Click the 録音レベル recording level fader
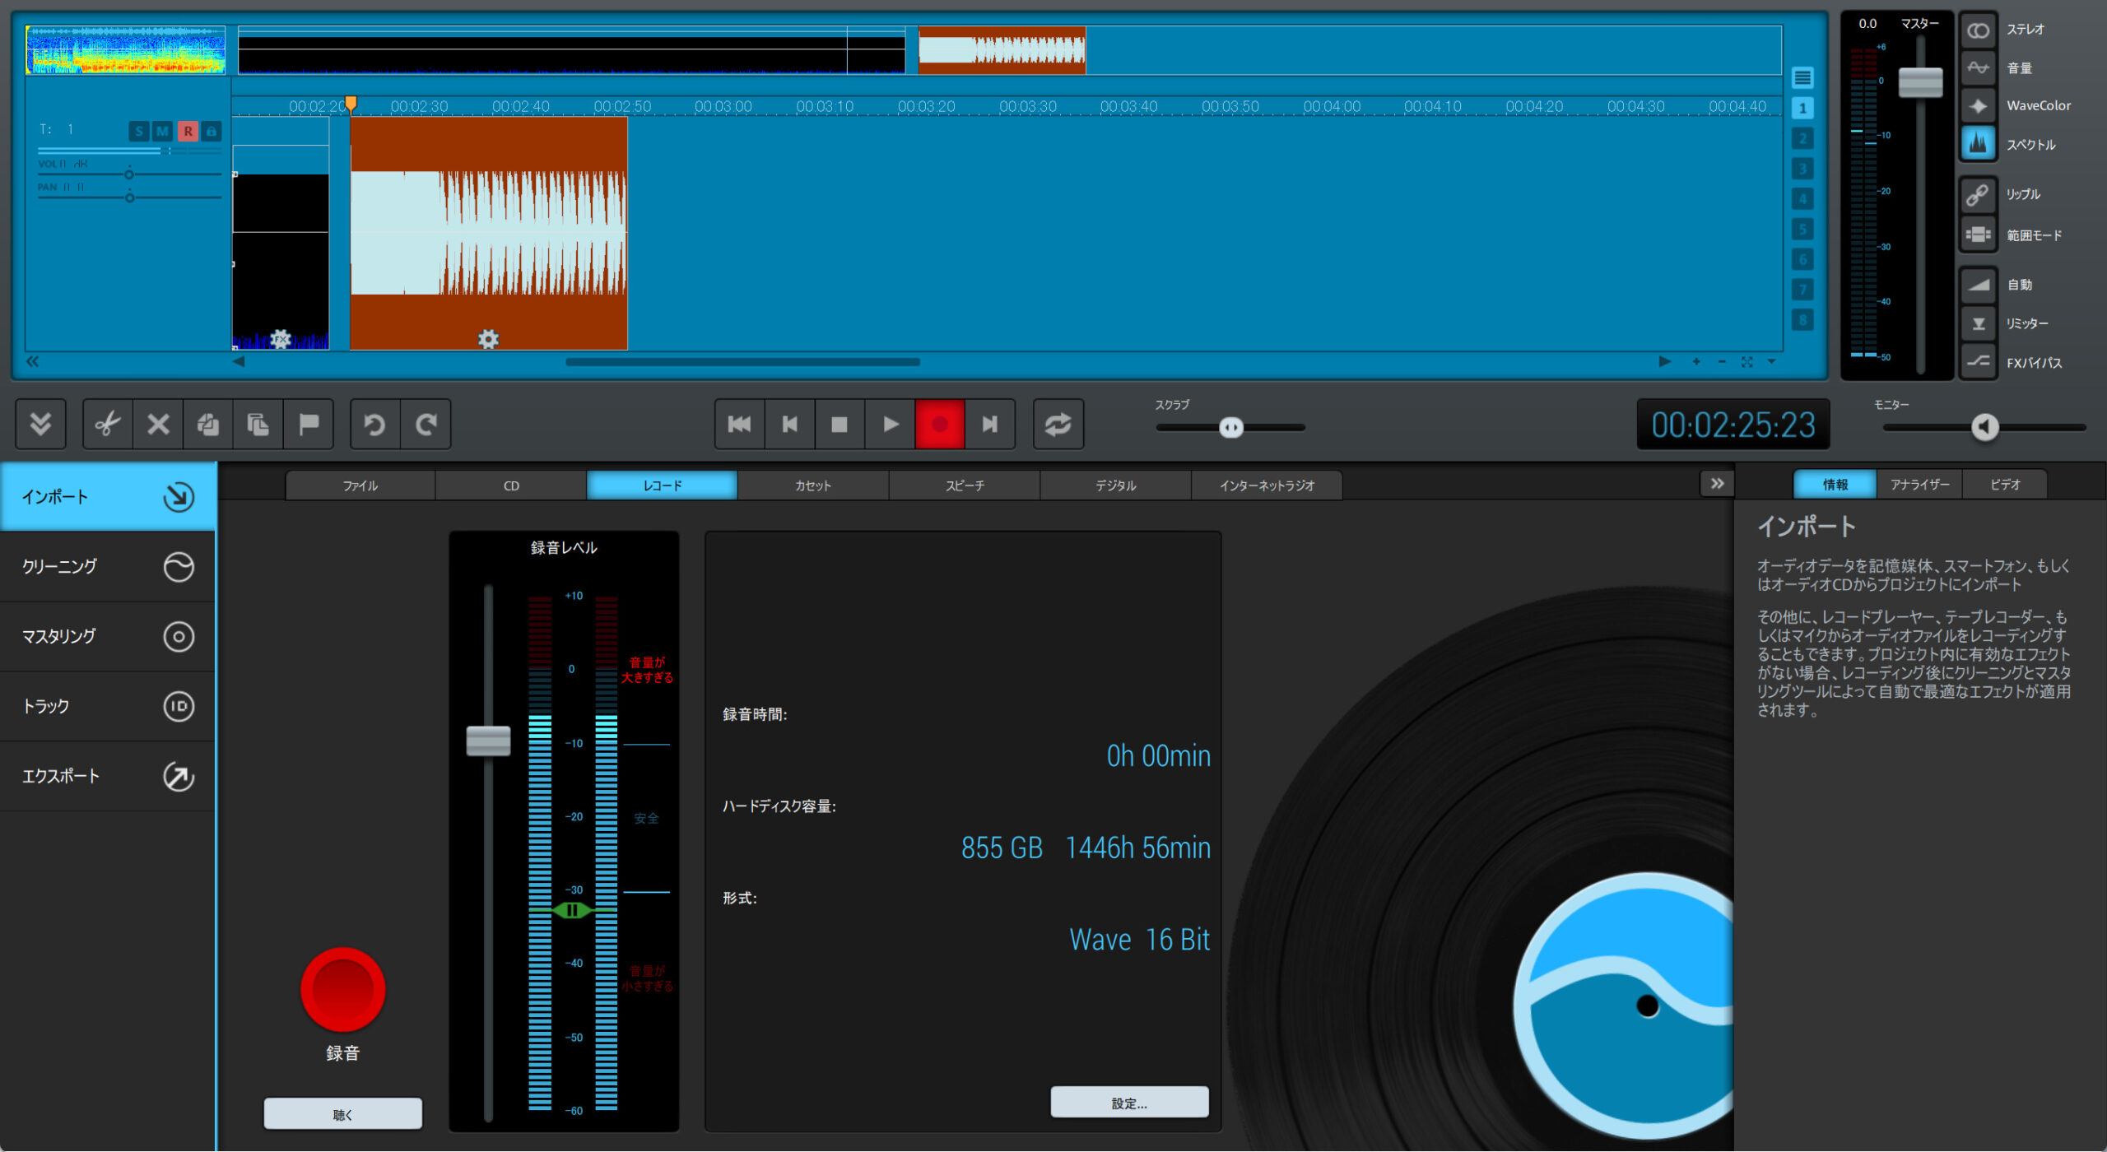The image size is (2107, 1152). pyautogui.click(x=488, y=741)
